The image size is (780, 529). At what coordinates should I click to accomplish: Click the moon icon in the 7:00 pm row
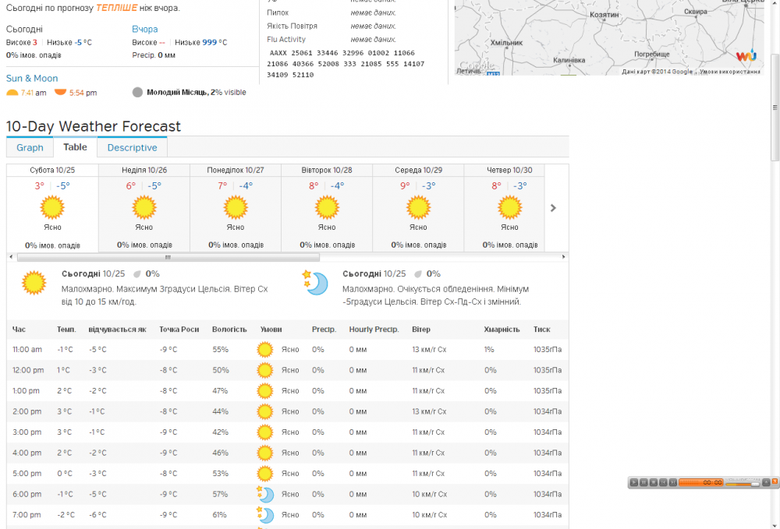[x=265, y=515]
